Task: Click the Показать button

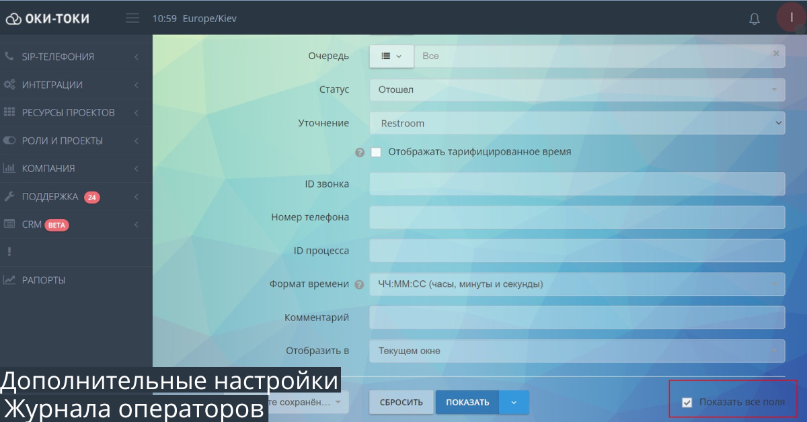Action: point(467,403)
